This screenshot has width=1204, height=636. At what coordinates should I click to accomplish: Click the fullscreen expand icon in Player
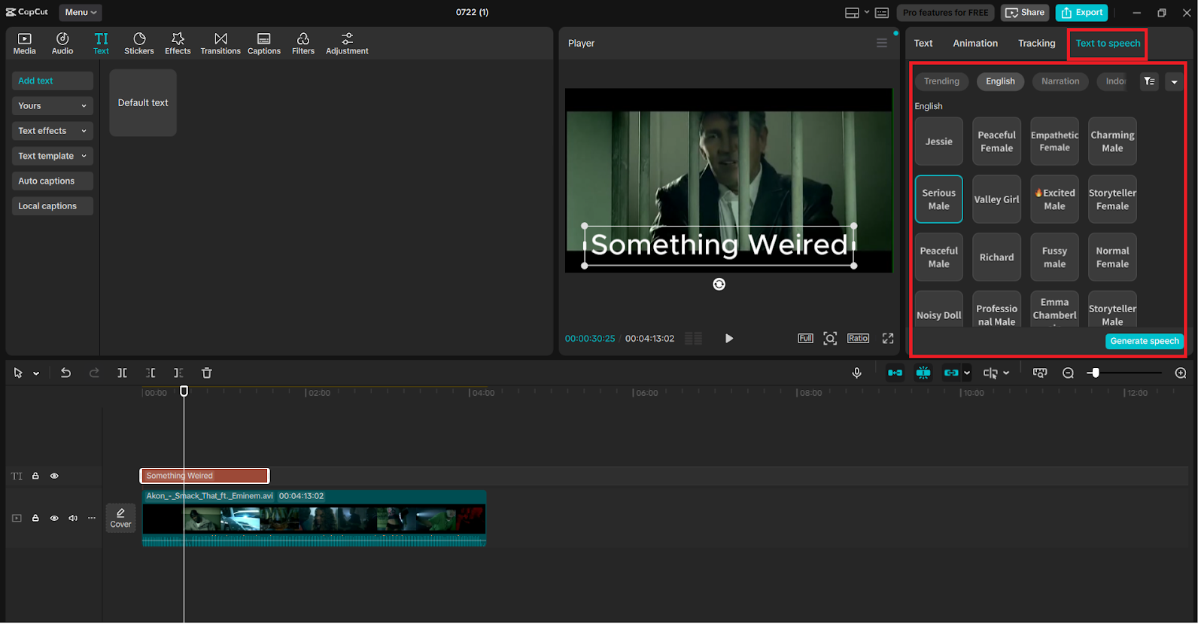888,339
